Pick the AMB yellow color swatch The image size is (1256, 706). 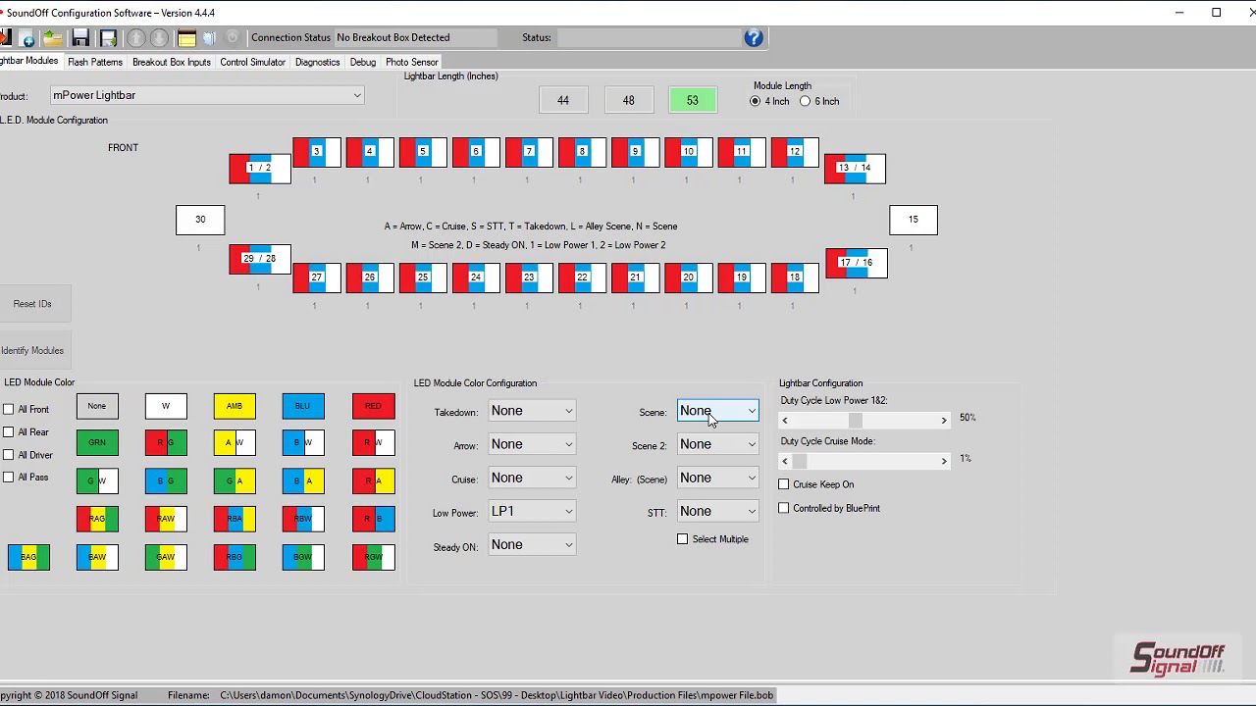(235, 406)
